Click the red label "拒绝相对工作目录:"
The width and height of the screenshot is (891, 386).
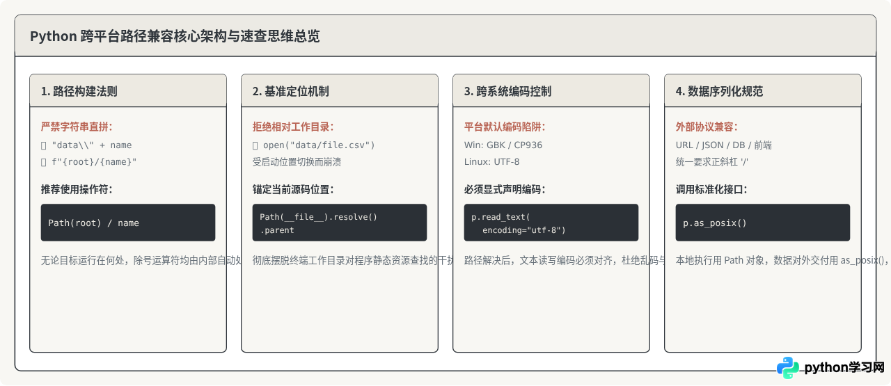[293, 127]
